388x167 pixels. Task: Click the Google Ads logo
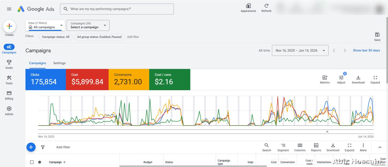[x=36, y=9]
